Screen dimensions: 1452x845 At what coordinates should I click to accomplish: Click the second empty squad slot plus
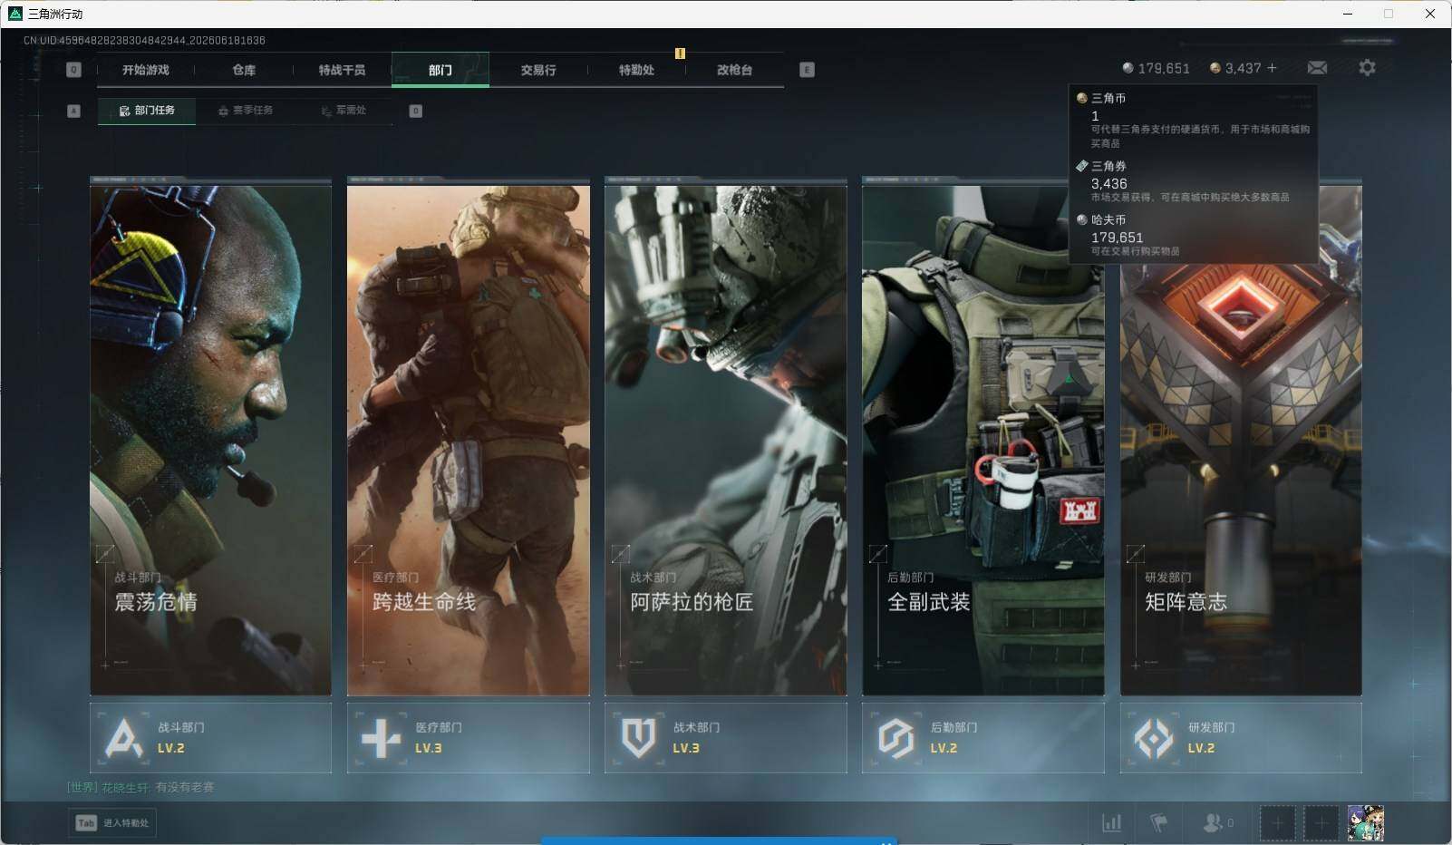1321,823
